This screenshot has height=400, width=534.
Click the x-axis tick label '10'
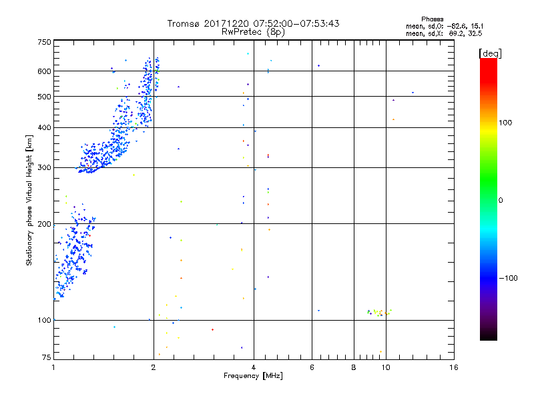click(386, 367)
